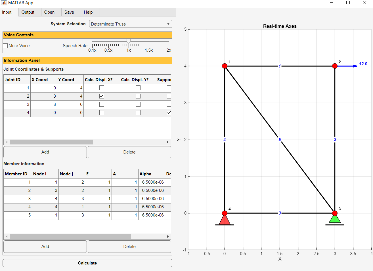Click Delete button under joint table

pos(129,152)
